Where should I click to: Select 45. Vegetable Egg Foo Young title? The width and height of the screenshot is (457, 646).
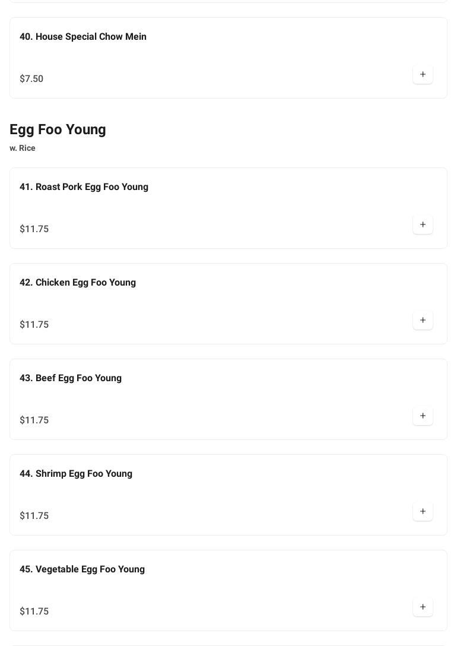(82, 569)
